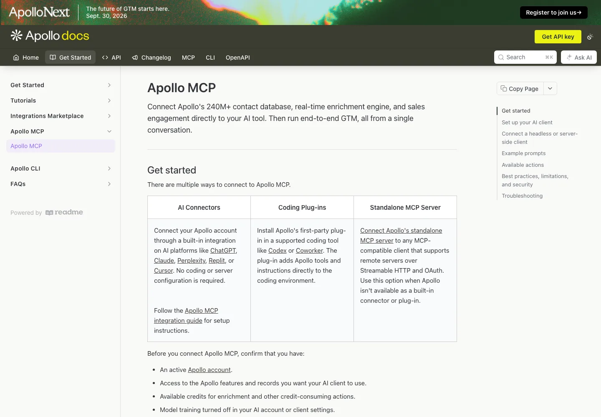This screenshot has width=601, height=417.
Task: Jump to Available actions section
Action: pos(523,165)
